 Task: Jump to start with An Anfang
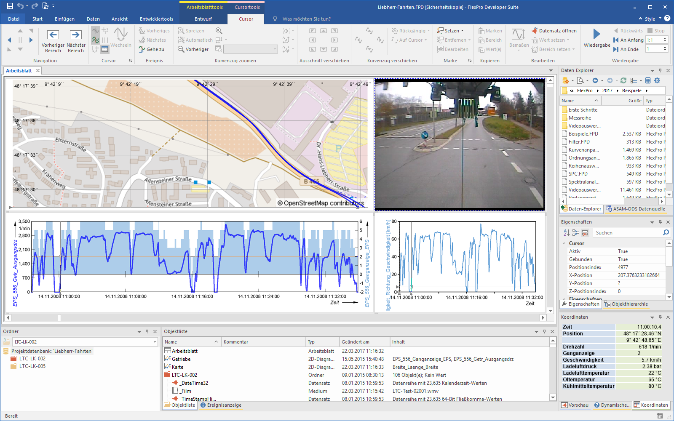point(628,40)
